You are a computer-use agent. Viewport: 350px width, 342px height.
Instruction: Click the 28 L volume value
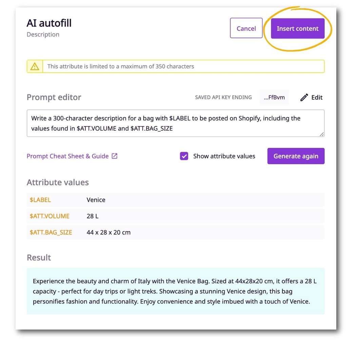[92, 216]
